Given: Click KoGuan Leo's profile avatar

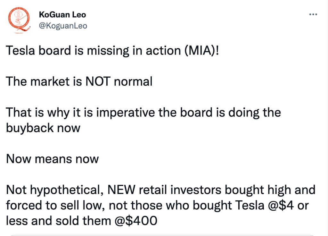Looking at the screenshot, I should tap(19, 20).
